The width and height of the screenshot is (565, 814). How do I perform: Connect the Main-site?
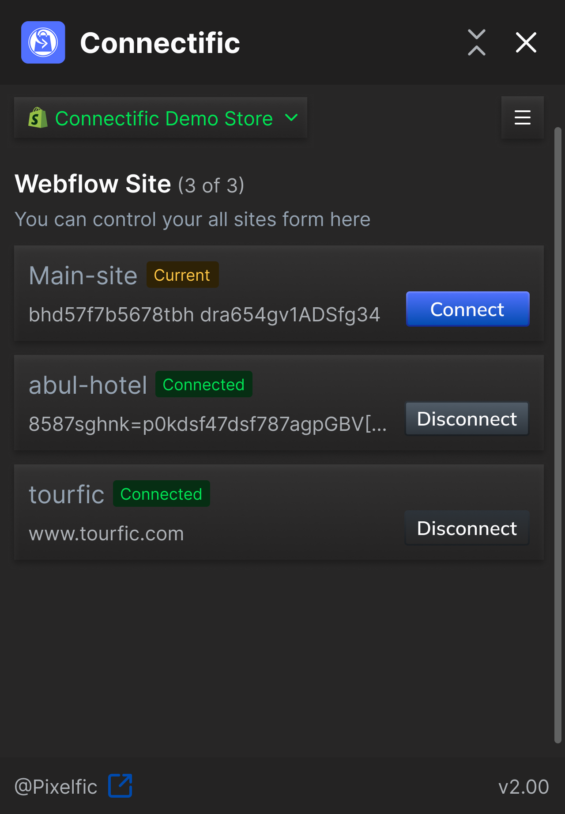(468, 309)
